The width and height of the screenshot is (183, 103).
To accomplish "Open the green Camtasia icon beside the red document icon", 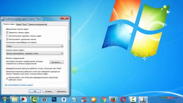I will pos(34,100).
